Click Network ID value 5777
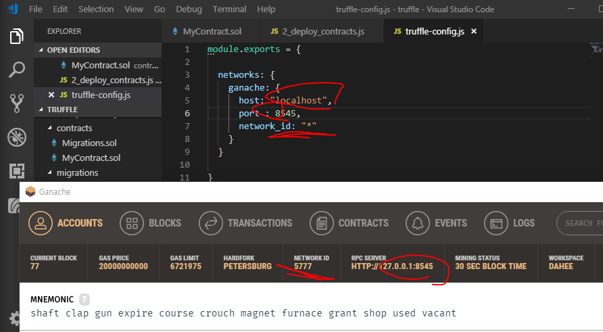The image size is (603, 332). 303,266
